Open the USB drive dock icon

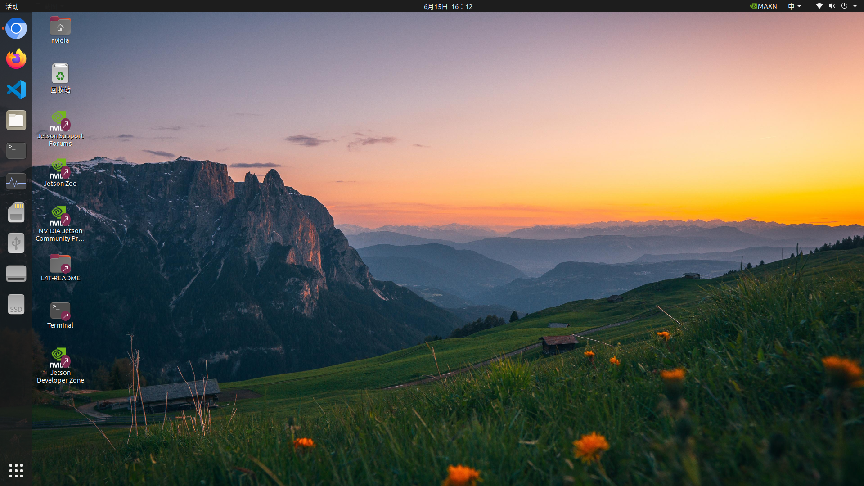(x=16, y=243)
